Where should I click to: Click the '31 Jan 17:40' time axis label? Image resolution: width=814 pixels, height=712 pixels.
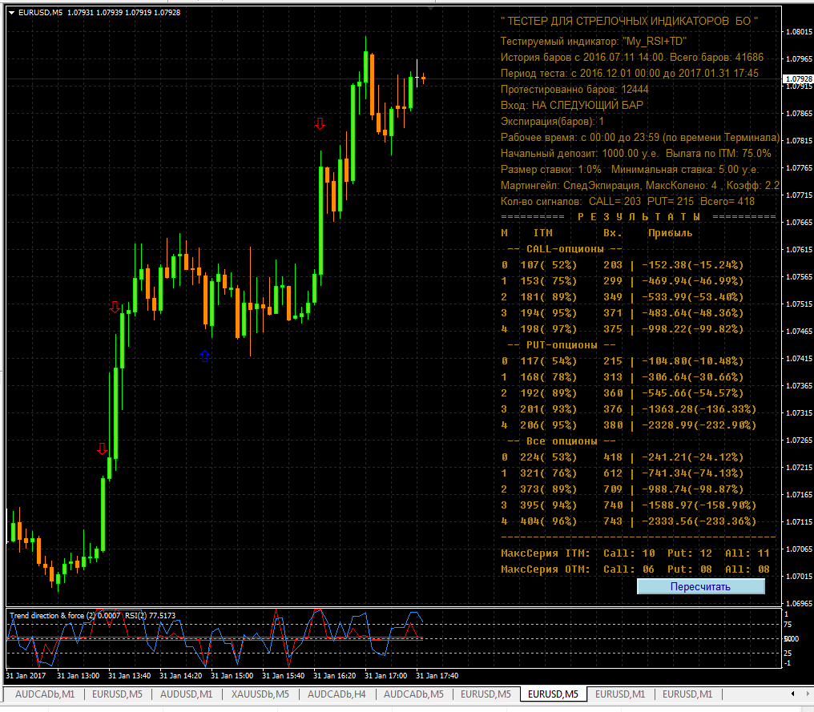point(437,676)
